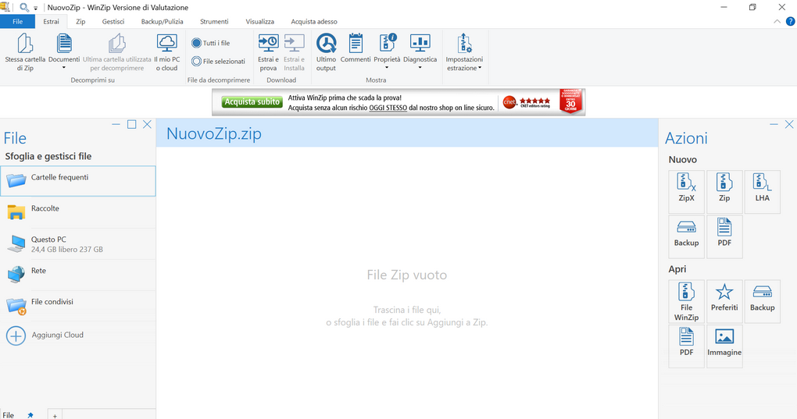Pin the File pane tab

(30, 415)
